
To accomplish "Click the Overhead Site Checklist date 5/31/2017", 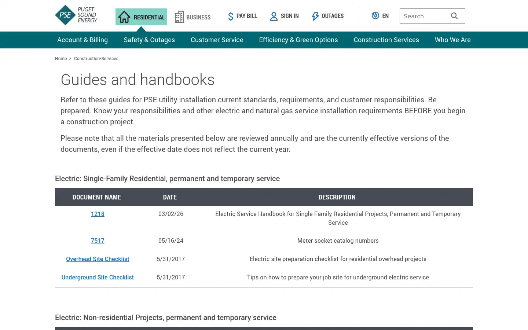I will [171, 259].
